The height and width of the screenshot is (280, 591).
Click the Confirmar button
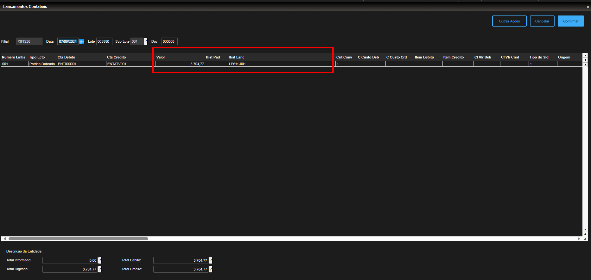point(571,21)
